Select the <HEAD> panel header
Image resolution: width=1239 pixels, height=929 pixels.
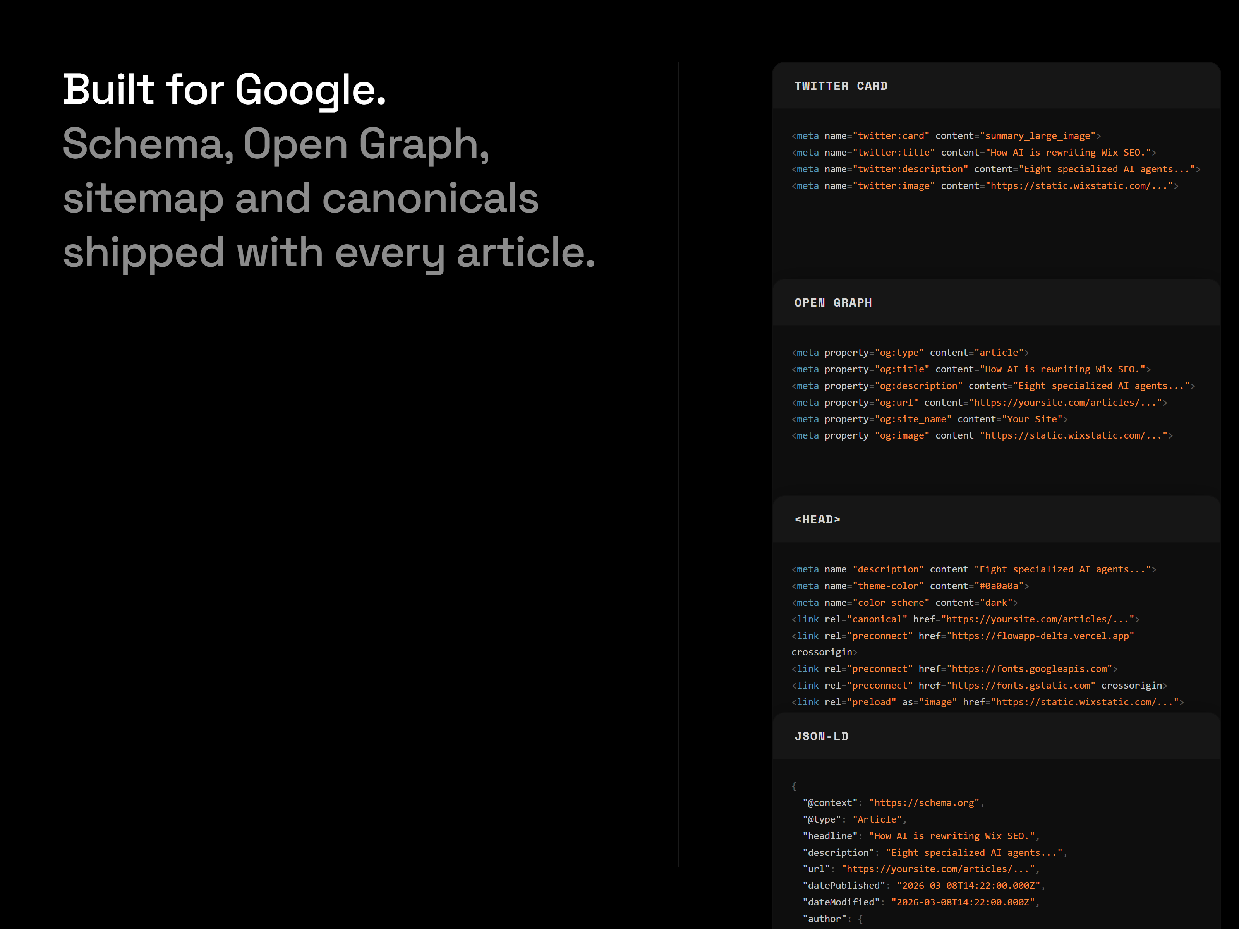pos(996,519)
